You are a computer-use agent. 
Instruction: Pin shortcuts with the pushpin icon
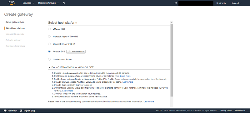pos(64,3)
